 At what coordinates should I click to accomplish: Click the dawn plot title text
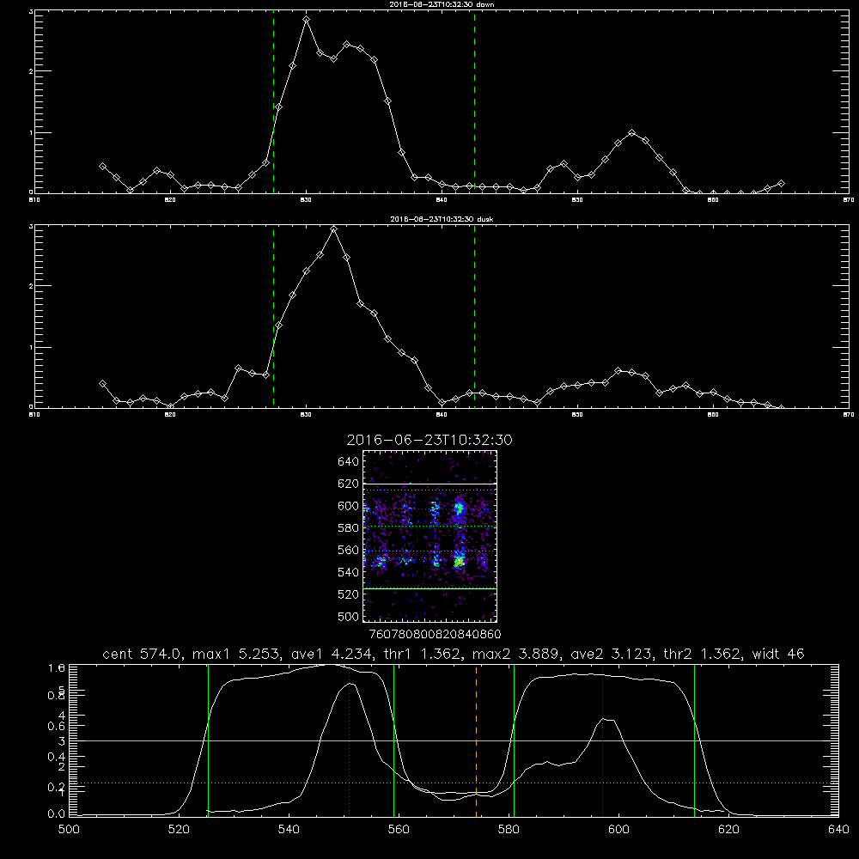442,4
